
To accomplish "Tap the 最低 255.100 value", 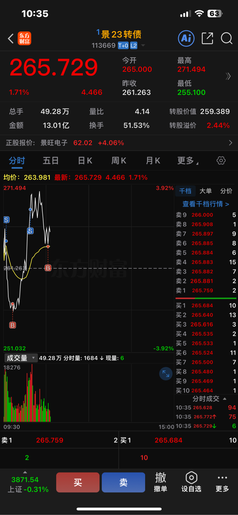I will [x=191, y=92].
